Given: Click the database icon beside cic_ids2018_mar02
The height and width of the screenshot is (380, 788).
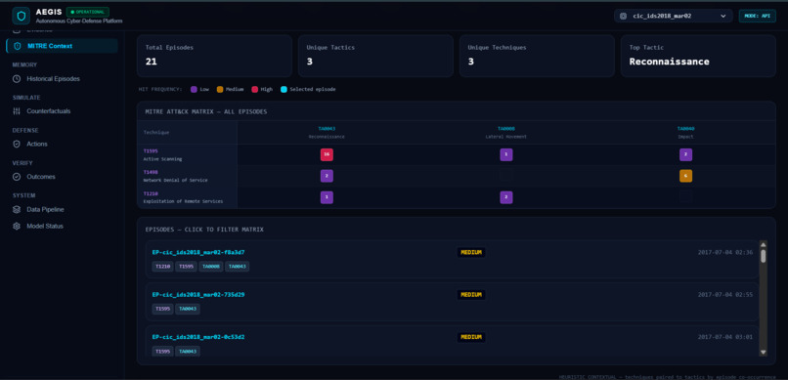Looking at the screenshot, I should tap(623, 16).
